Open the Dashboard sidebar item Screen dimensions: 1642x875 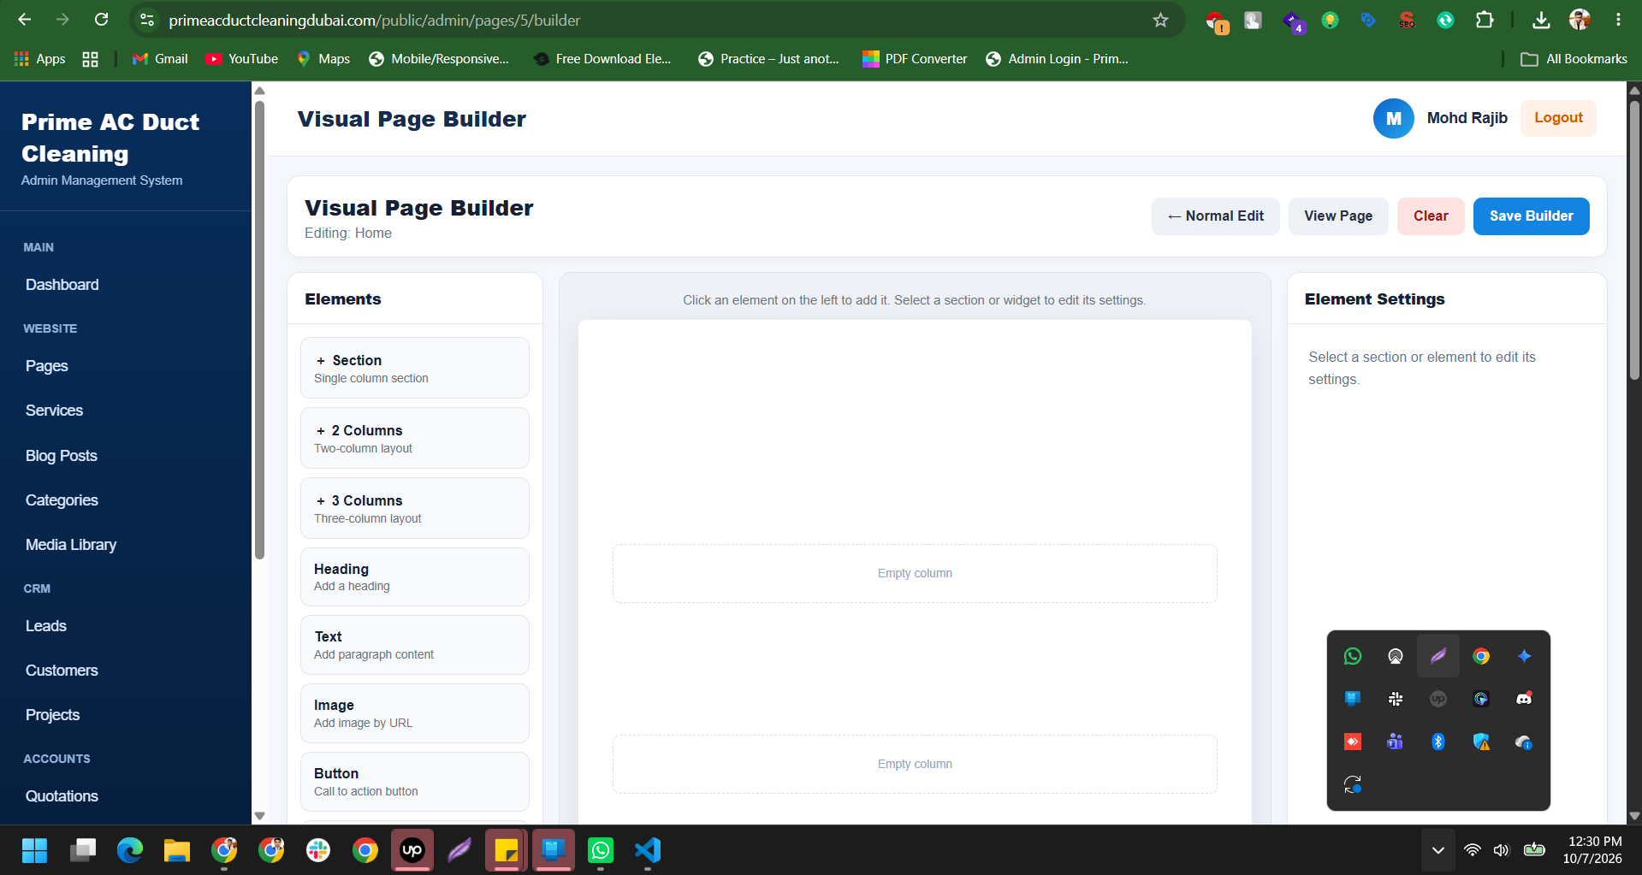(62, 285)
